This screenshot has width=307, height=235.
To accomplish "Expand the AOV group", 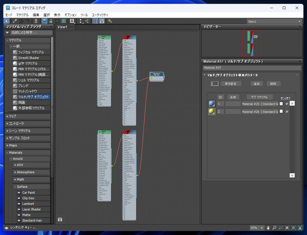I will tap(31, 165).
